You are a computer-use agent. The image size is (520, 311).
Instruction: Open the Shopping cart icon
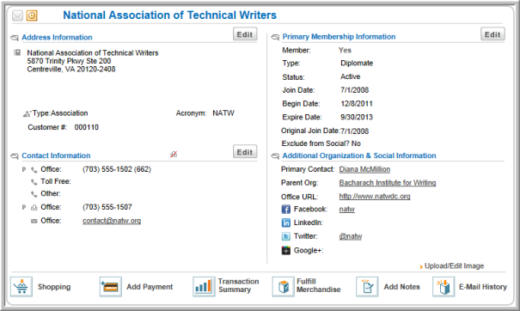pos(21,287)
